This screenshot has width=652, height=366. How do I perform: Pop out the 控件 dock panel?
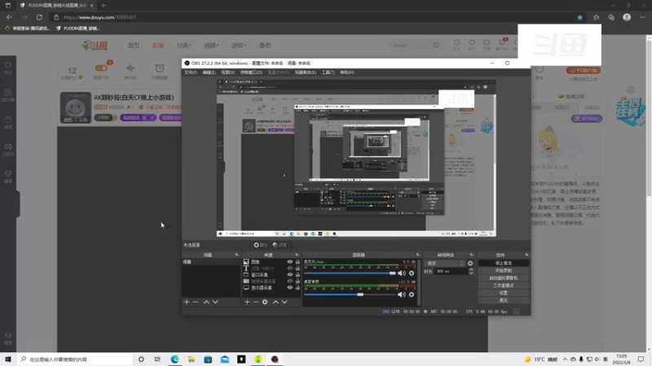[526, 255]
